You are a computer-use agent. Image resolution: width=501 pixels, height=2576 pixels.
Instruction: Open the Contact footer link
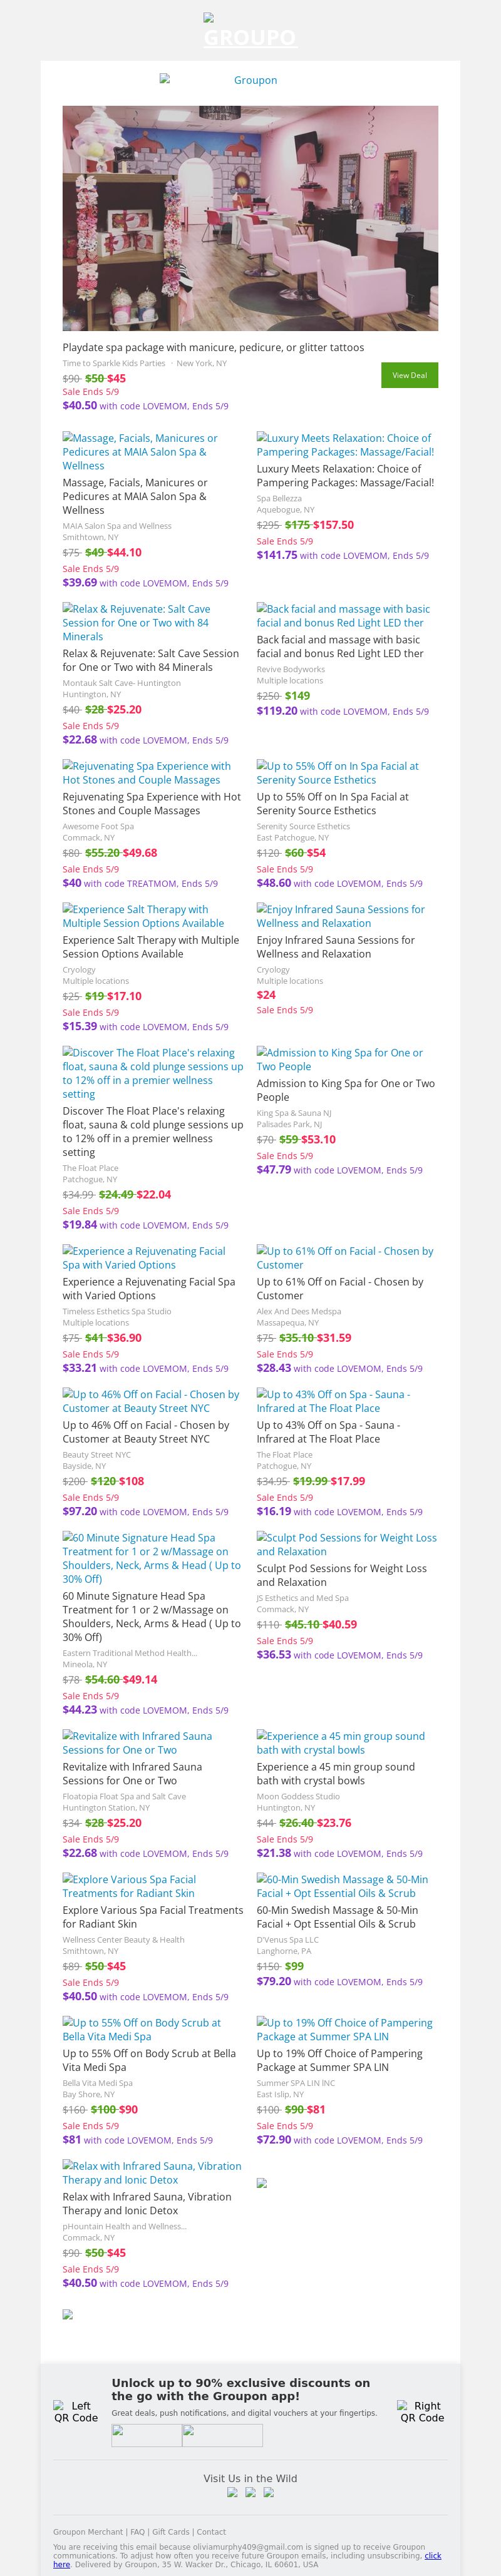[x=211, y=2531]
